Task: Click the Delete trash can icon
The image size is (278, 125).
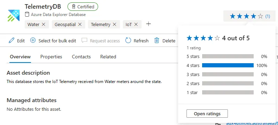Action: (157, 41)
